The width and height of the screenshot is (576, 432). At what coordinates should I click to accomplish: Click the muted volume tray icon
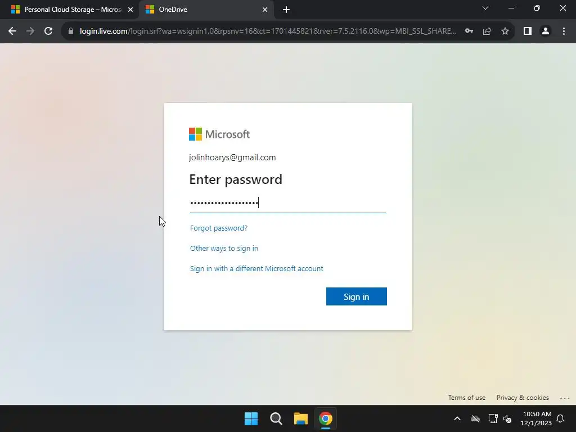[x=507, y=418]
